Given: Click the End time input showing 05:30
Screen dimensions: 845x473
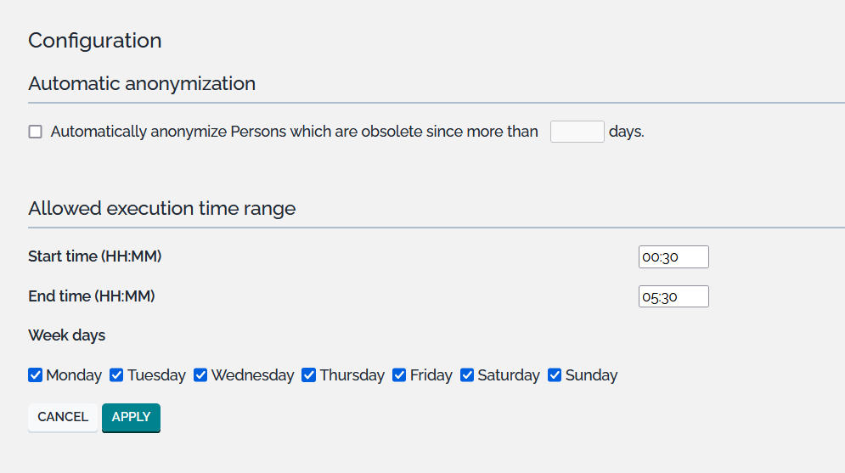Looking at the screenshot, I should 673,296.
